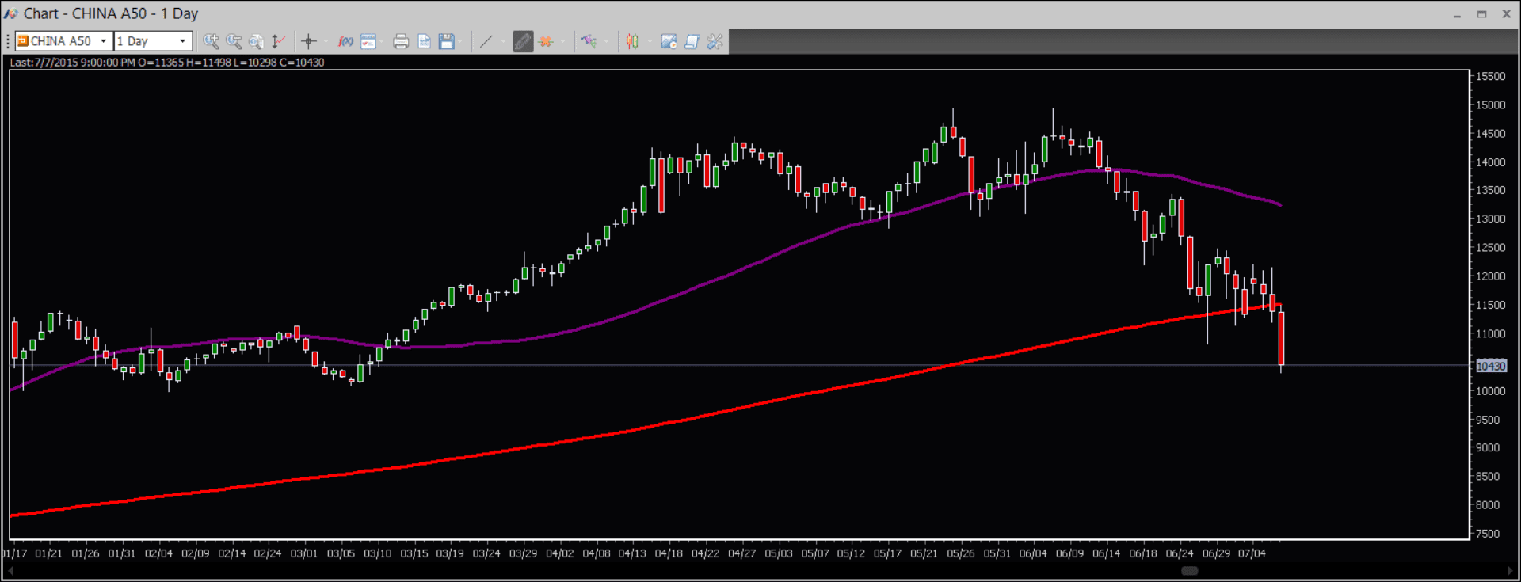The width and height of the screenshot is (1521, 582).
Task: Save the chart with the floppy disk icon
Action: pos(447,41)
